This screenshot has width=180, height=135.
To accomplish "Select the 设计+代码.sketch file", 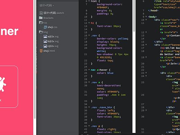I will tap(54, 13).
